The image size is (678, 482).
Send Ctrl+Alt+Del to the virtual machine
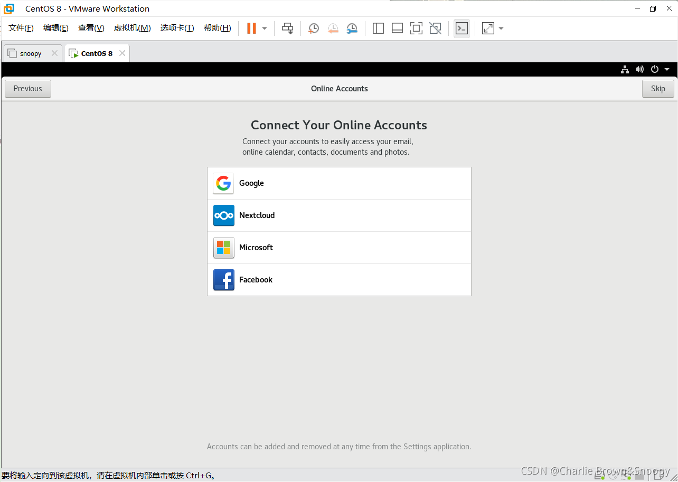pos(287,29)
